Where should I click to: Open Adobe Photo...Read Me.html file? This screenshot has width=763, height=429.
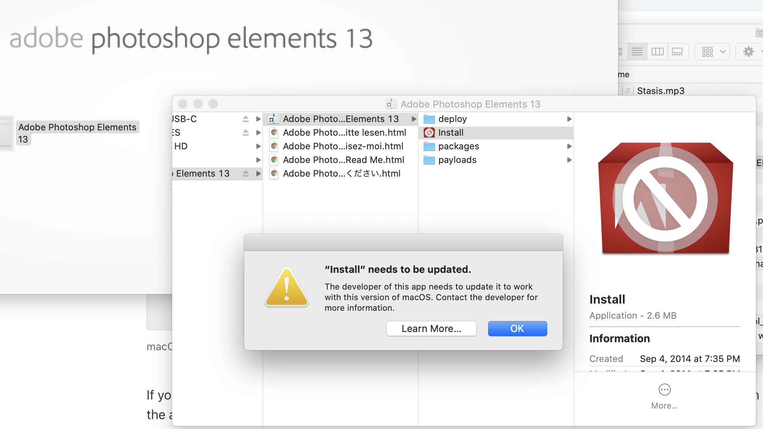(343, 160)
